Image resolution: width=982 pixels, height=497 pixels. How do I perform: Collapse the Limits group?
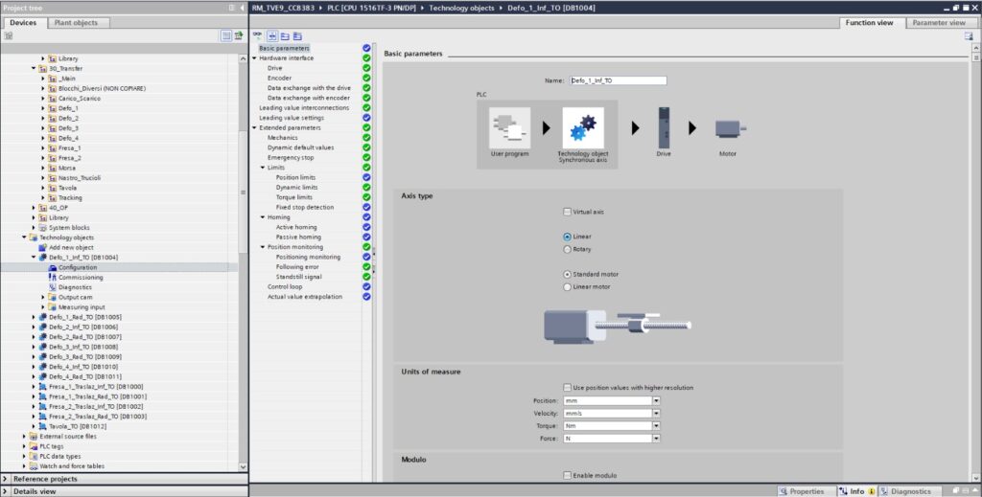pyautogui.click(x=263, y=168)
